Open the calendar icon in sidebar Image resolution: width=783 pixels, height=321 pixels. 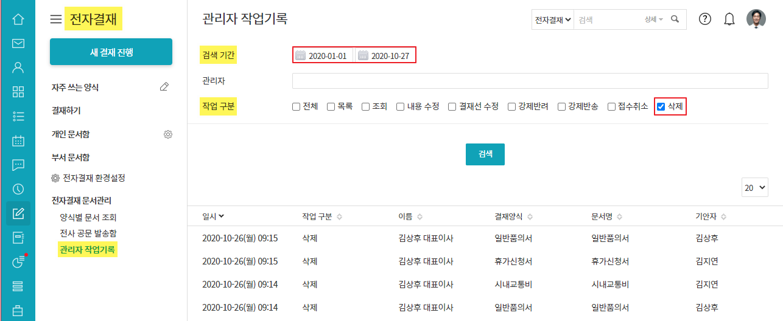[18, 140]
